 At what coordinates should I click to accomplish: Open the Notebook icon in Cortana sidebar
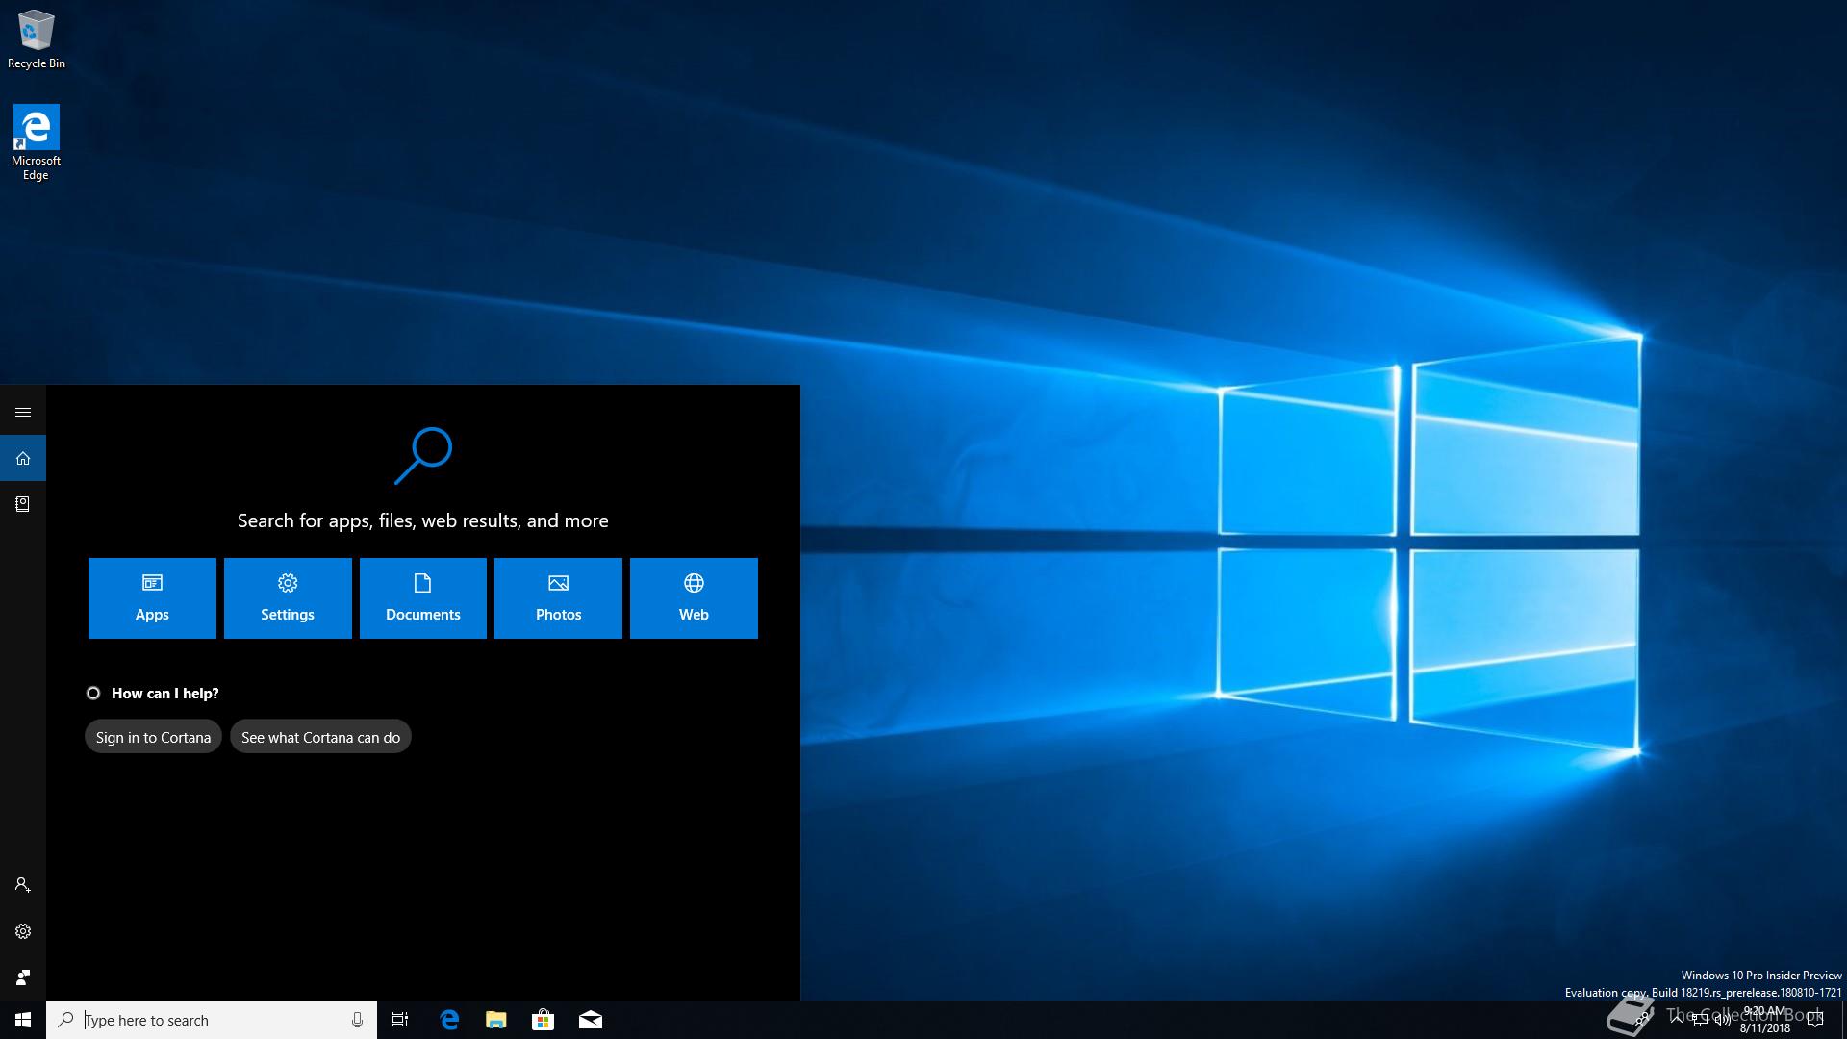[x=23, y=504]
